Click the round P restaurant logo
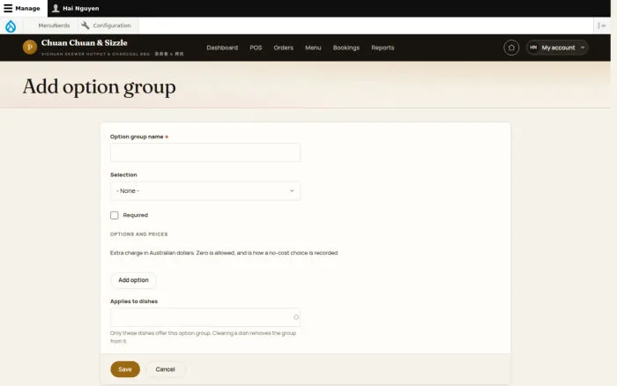Image resolution: width=617 pixels, height=386 pixels. click(29, 48)
